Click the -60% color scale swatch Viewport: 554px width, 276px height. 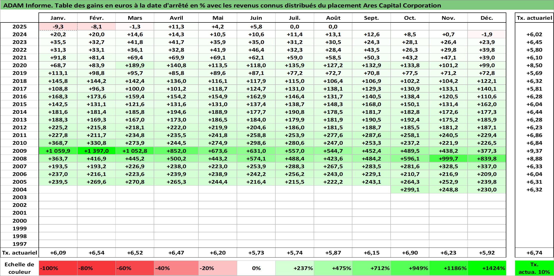pyautogui.click(x=135, y=268)
